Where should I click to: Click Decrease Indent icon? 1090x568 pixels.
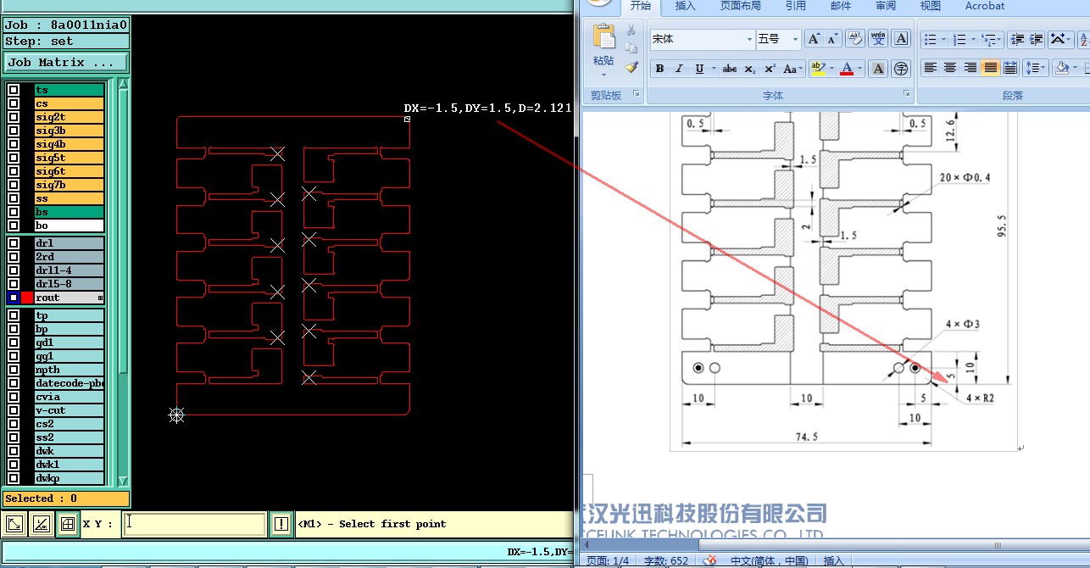tap(1016, 39)
